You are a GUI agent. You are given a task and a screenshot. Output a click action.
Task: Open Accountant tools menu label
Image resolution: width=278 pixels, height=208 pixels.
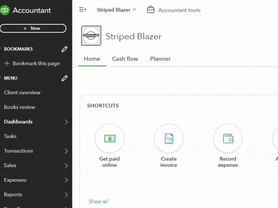pos(179,10)
